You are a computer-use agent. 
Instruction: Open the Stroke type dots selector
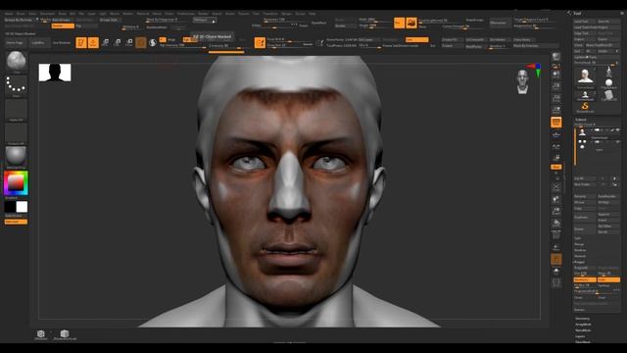(x=16, y=85)
